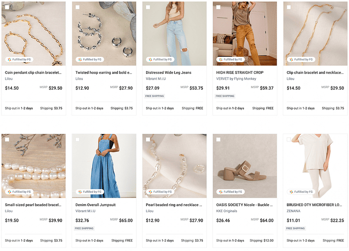Image resolution: width=349 pixels, height=251 pixels.
Task: Check the Coin pendant clip chain bracelet checkbox
Action: [x=7, y=7]
